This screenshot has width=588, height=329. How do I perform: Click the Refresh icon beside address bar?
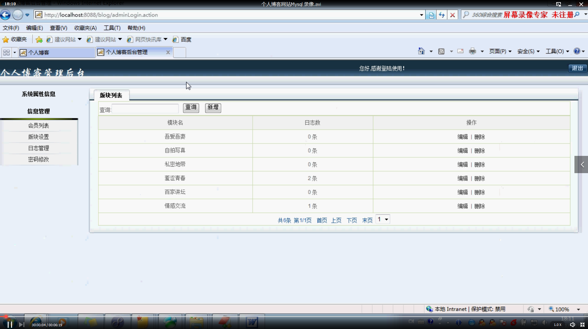pos(442,15)
